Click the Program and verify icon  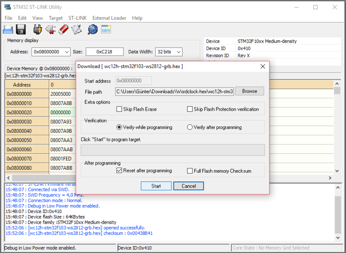[x=76, y=30]
